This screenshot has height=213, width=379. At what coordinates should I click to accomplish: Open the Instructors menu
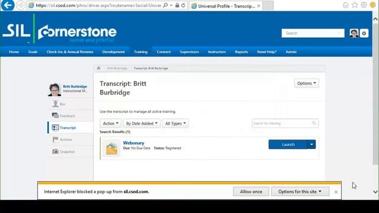217,51
